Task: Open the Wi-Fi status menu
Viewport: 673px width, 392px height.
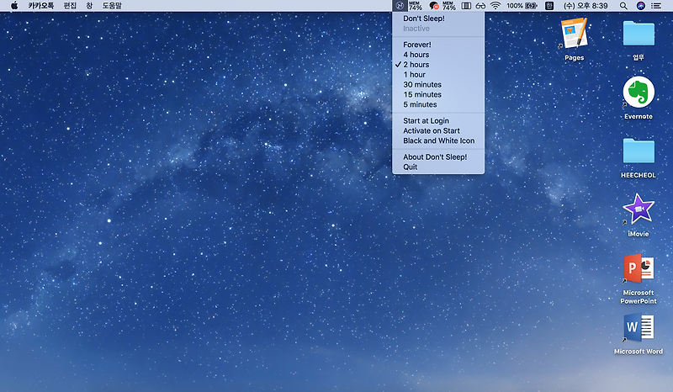Action: (x=495, y=6)
